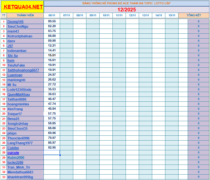Select the 08/11 column header

click(80, 15)
